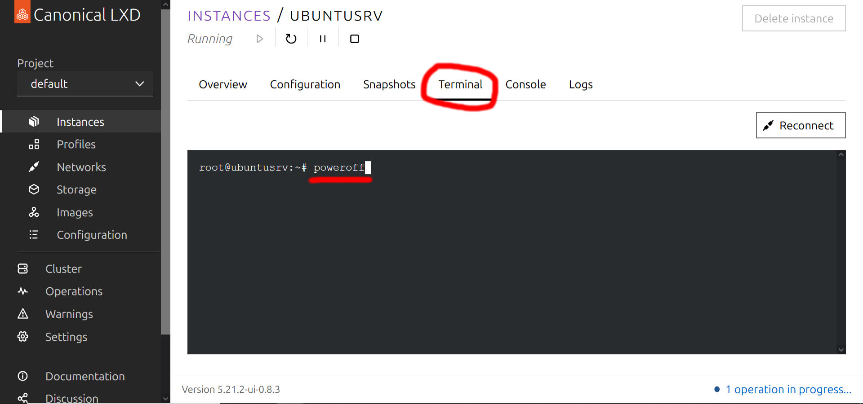Go to INSTANCES breadcrumb link
This screenshot has width=863, height=404.
(x=229, y=16)
